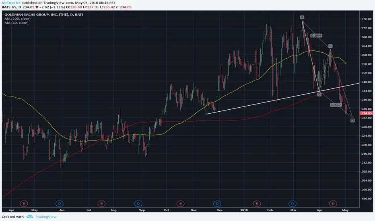Select pattern point label A
Viewport: 375px width, 221px height.
(302, 17)
